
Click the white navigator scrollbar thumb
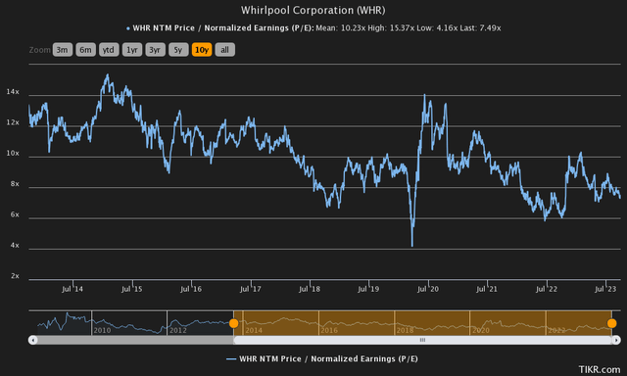422,340
